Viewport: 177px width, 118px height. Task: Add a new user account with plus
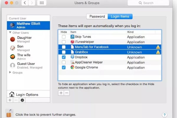pos(10,100)
